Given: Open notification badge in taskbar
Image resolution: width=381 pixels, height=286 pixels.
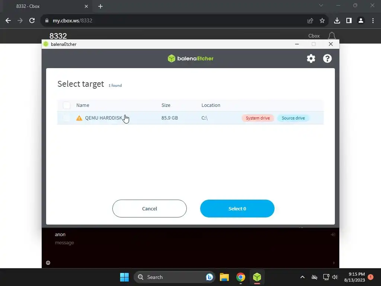Looking at the screenshot, I should (x=371, y=277).
